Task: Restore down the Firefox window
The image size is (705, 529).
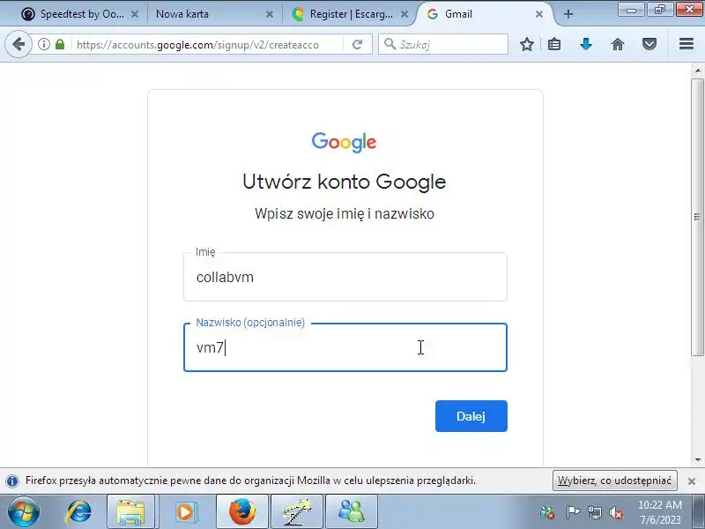Action: click(660, 10)
